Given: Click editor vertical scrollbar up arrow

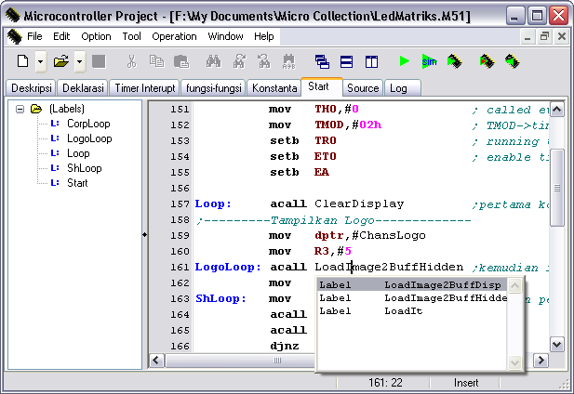Looking at the screenshot, I should pos(557,110).
